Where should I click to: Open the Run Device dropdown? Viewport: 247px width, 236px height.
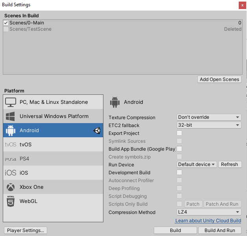[197, 164]
